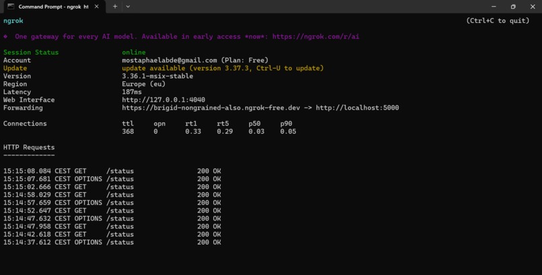The height and width of the screenshot is (275, 542).
Task: Click the 'Forwarding' label
Action: [23, 108]
